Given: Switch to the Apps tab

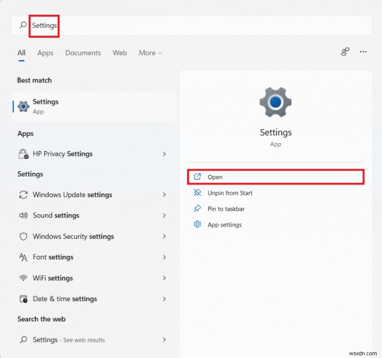Looking at the screenshot, I should (x=45, y=53).
